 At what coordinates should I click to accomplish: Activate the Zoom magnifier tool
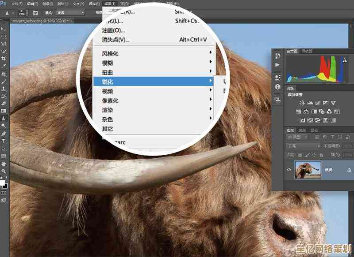[x=4, y=171]
